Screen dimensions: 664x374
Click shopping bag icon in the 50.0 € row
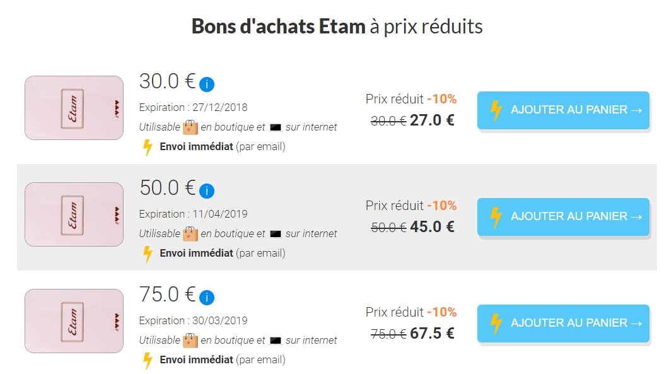pyautogui.click(x=190, y=234)
